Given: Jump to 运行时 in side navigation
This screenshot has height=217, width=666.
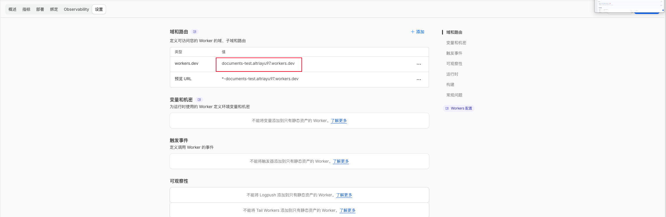Looking at the screenshot, I should pos(452,74).
